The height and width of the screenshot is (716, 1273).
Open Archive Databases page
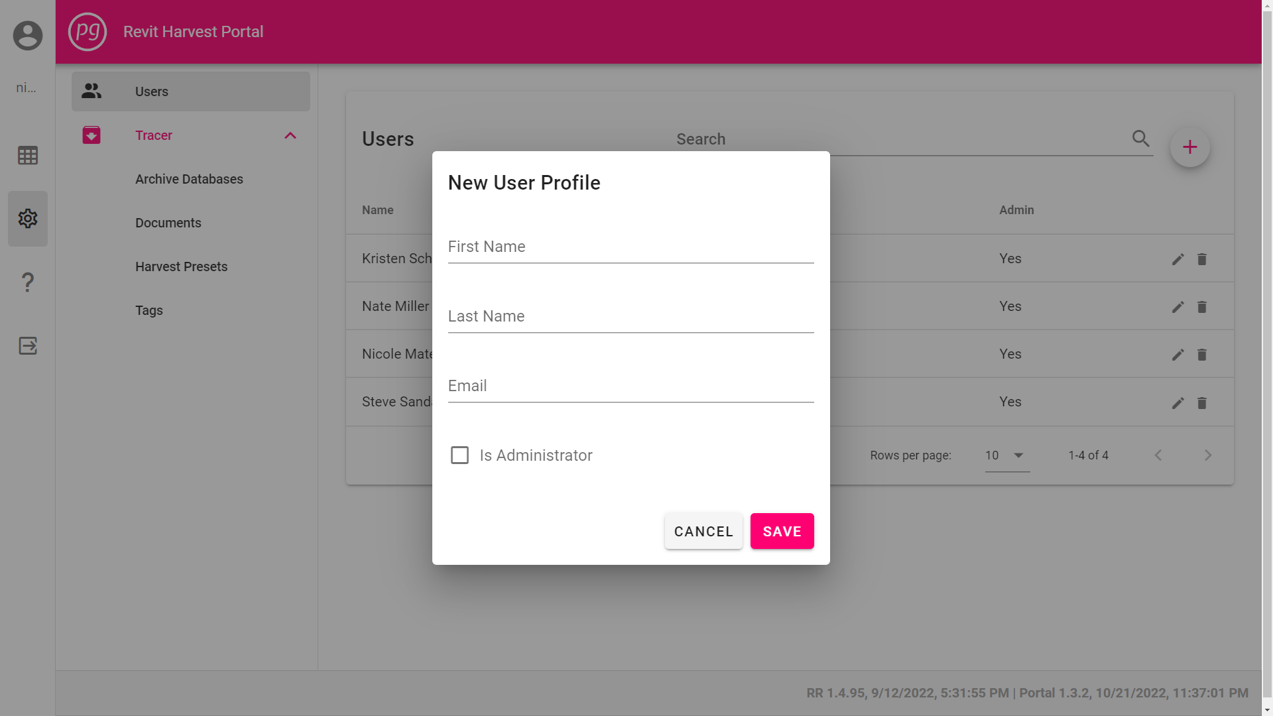[189, 179]
